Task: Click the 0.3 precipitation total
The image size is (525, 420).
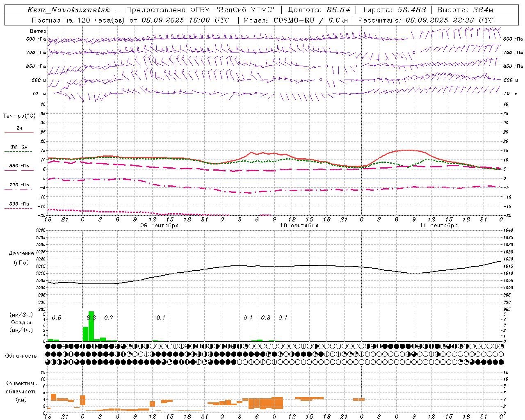Action: (266, 318)
